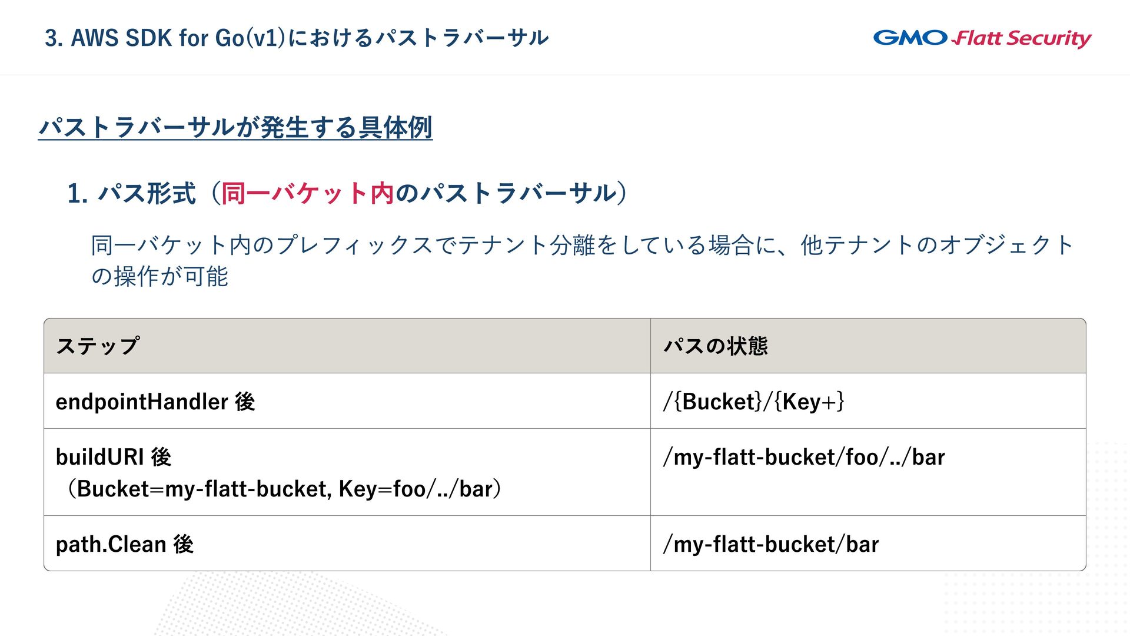Select the '/my-flatt-bucket/foo/../bar' path cell
This screenshot has height=636, width=1130.
click(803, 457)
